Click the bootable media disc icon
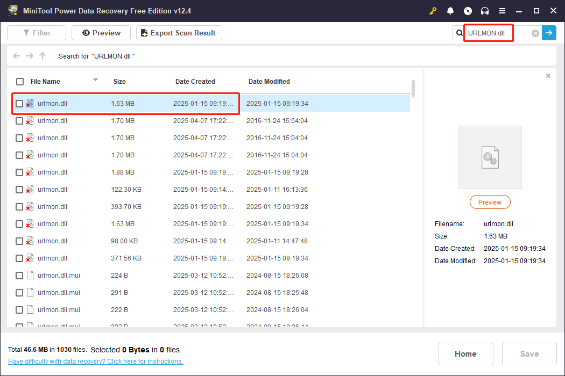This screenshot has height=376, width=565. click(x=468, y=11)
